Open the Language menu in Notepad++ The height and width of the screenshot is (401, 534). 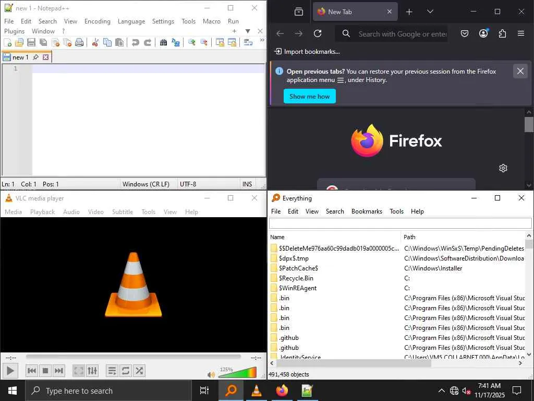click(131, 21)
